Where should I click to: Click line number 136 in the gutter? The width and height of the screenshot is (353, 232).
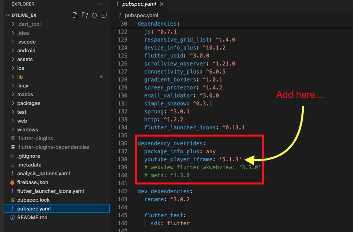[x=122, y=143]
